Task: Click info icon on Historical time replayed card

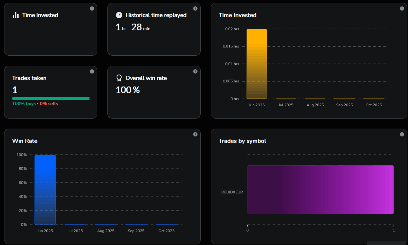Action: [x=195, y=8]
